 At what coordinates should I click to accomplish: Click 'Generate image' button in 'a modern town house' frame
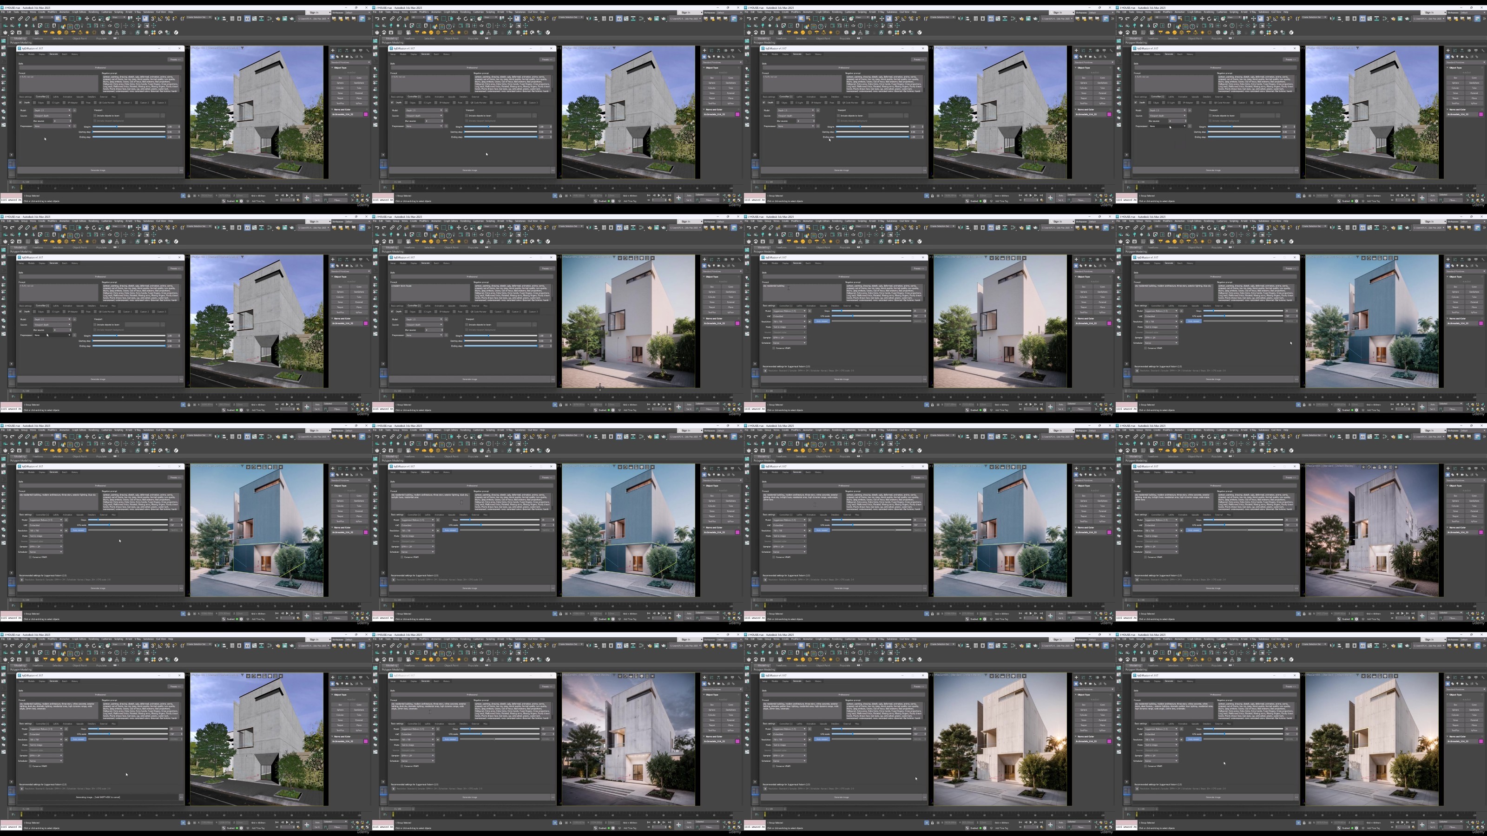click(470, 379)
